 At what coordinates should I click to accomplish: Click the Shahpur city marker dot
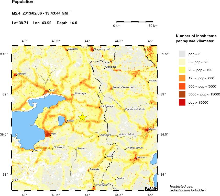(136, 159)
